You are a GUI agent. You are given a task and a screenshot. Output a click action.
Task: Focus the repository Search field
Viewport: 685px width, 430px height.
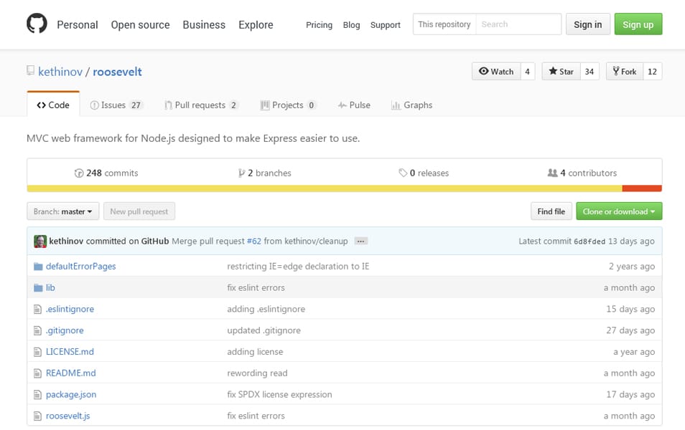518,24
